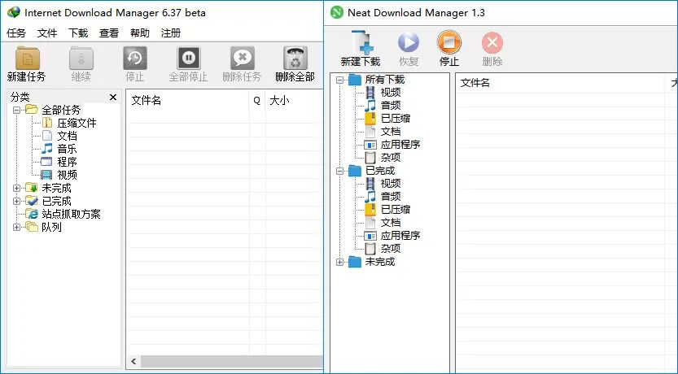Click the 删除任务 icon in IDM
The width and height of the screenshot is (678, 374).
(243, 58)
